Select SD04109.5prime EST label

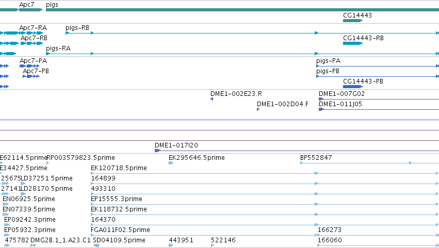pyautogui.click(x=119, y=241)
